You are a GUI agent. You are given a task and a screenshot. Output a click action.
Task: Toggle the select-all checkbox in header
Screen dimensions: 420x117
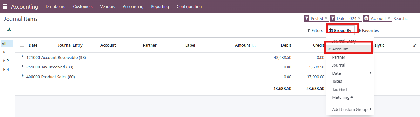click(x=22, y=45)
